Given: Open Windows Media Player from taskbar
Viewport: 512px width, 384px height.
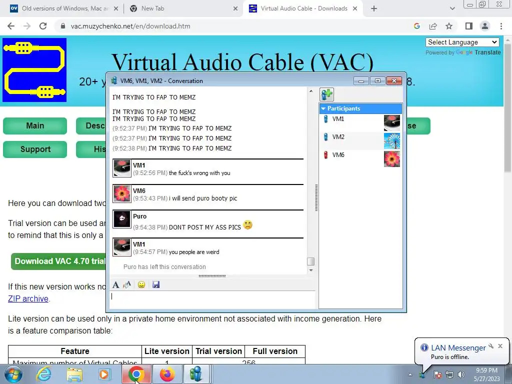Looking at the screenshot, I should tap(104, 374).
